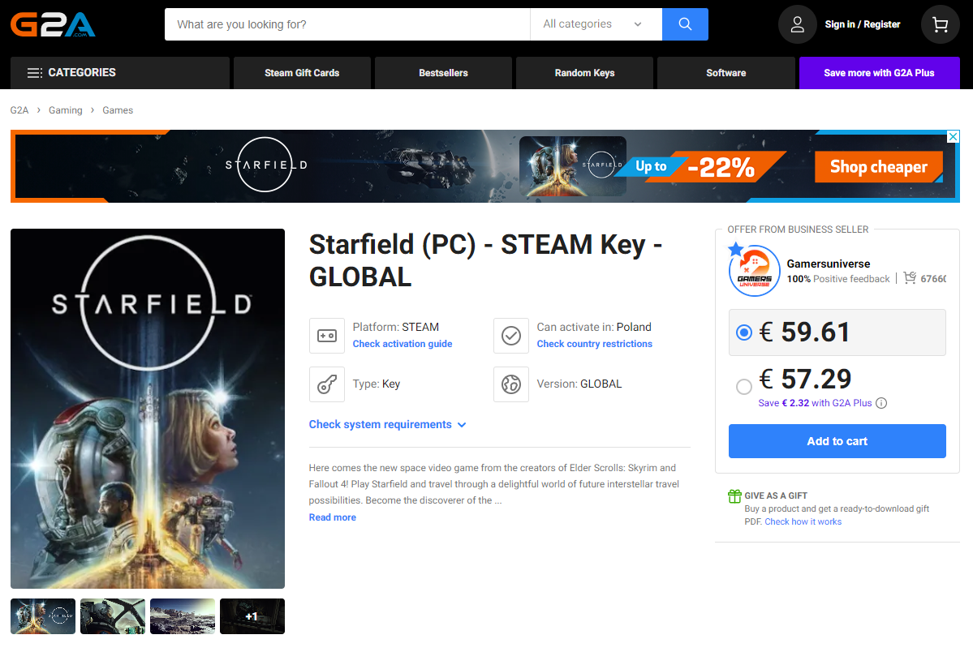Screen dimensions: 973x652
Task: Open the Steam Gift Cards menu item
Action: coord(301,72)
